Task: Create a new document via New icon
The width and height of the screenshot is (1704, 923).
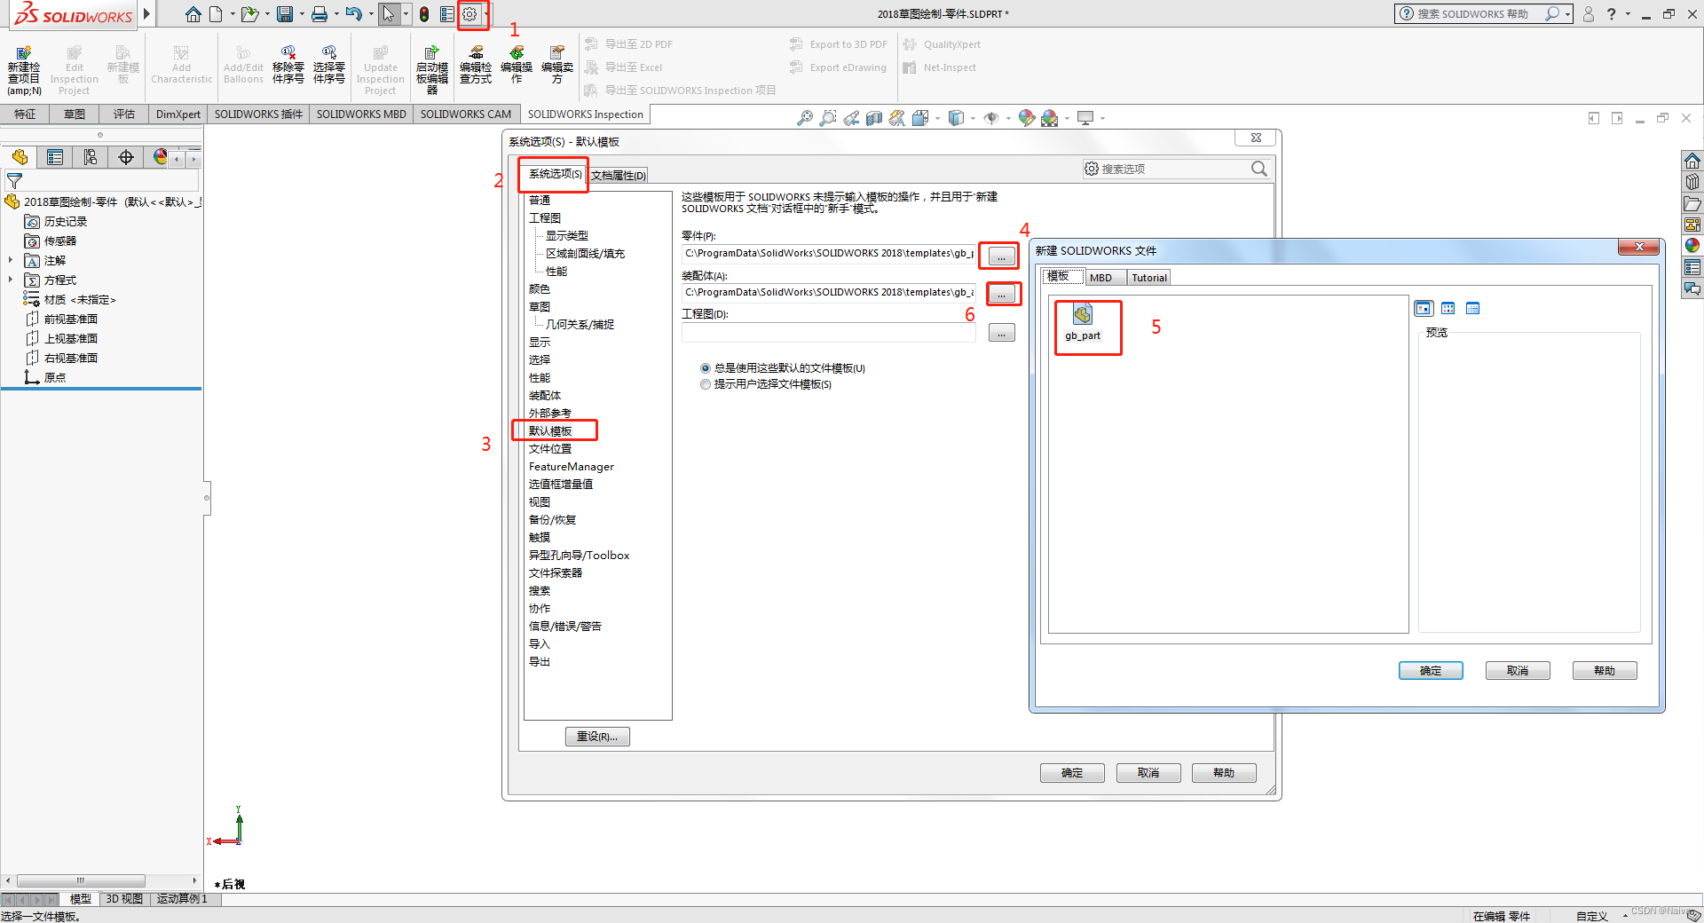Action: [x=216, y=14]
